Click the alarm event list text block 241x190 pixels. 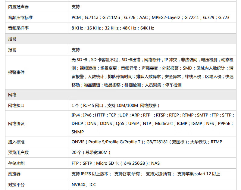tap(152, 72)
